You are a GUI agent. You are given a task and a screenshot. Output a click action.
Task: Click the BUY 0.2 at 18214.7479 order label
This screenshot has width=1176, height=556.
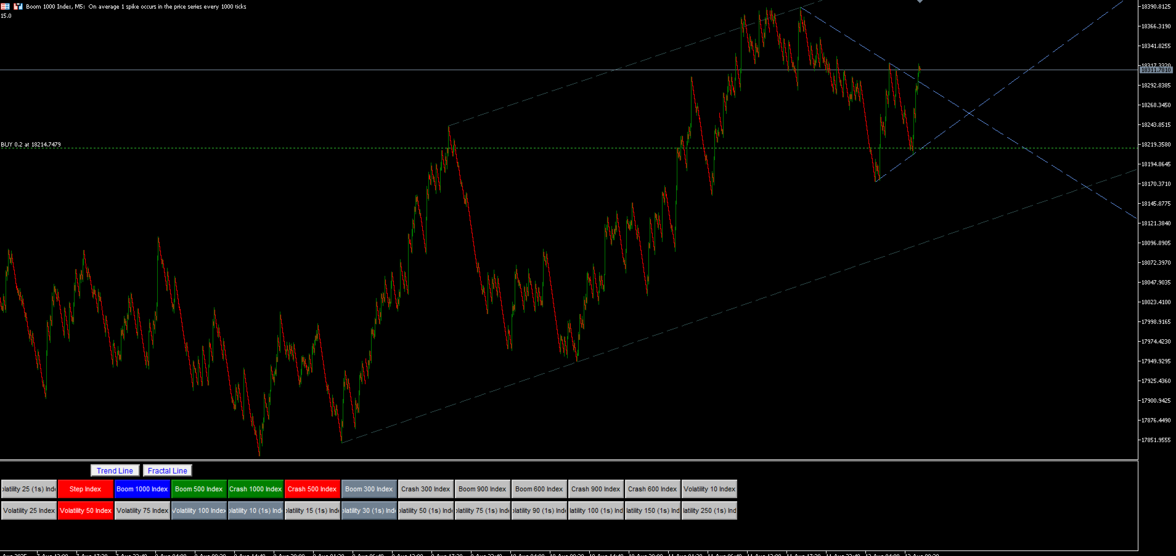pos(31,145)
